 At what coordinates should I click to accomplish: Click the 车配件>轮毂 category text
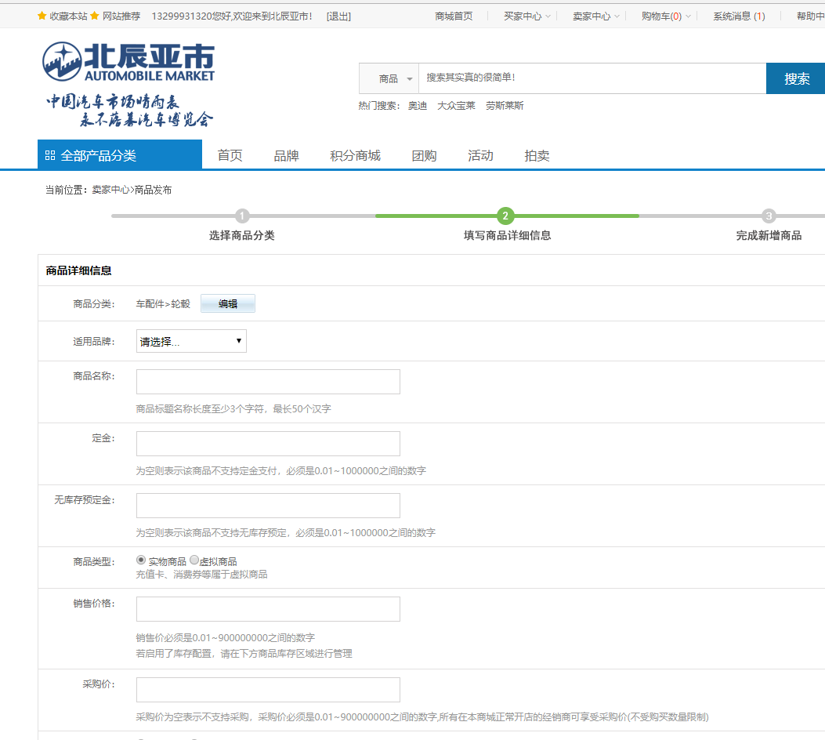tap(163, 303)
